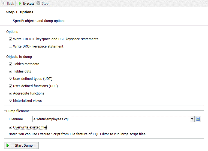Toggle User defined types (UDT) checkbox
The height and width of the screenshot is (151, 208).
[11, 79]
